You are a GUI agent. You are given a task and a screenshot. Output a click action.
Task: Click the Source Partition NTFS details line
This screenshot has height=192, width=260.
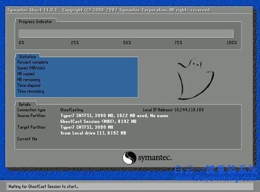(x=114, y=116)
